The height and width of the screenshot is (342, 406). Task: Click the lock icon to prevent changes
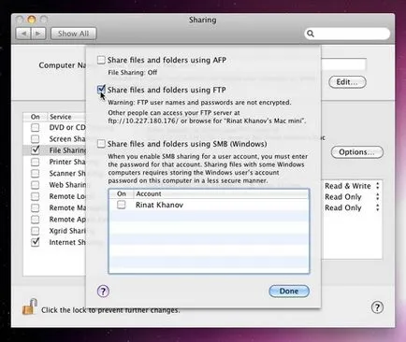30,306
